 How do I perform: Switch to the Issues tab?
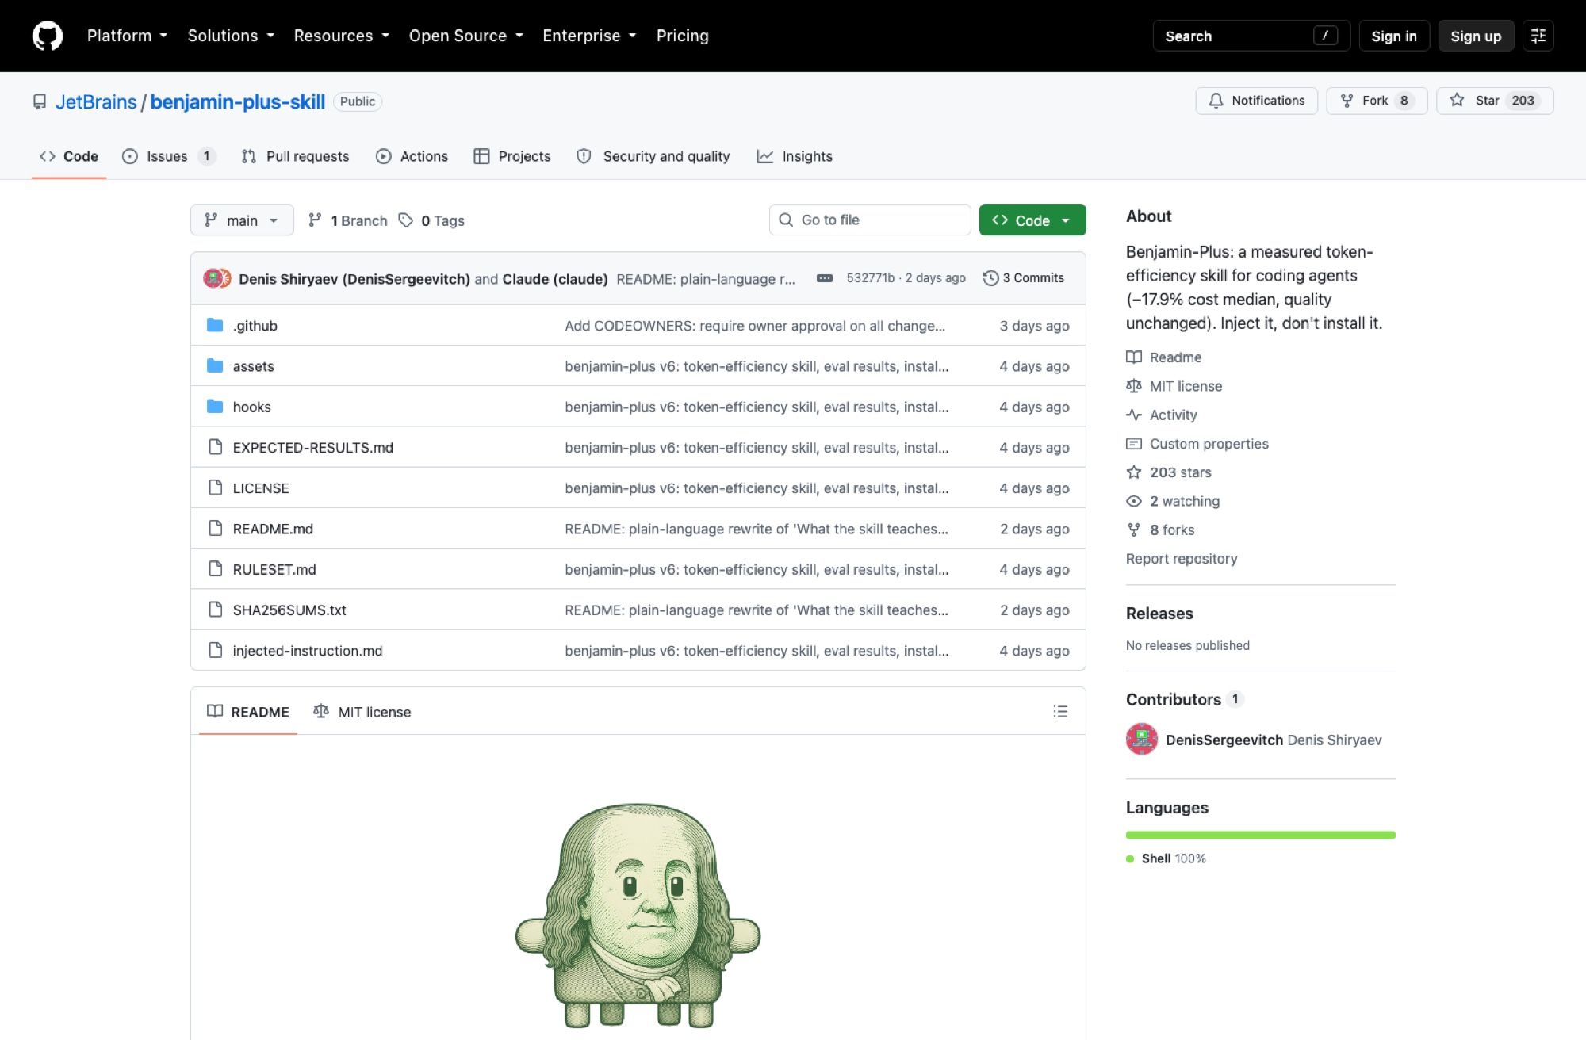pos(169,156)
